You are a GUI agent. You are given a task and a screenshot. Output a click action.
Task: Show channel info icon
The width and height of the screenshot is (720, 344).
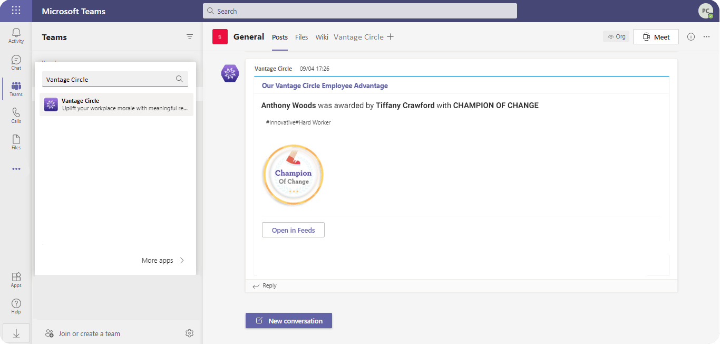(691, 36)
